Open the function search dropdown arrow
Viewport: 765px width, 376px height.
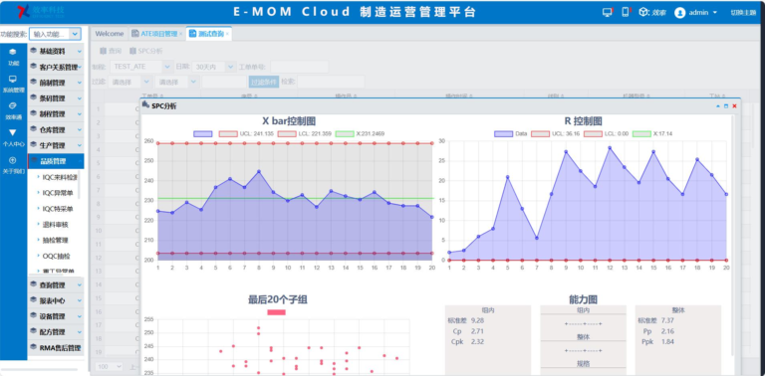tap(75, 34)
